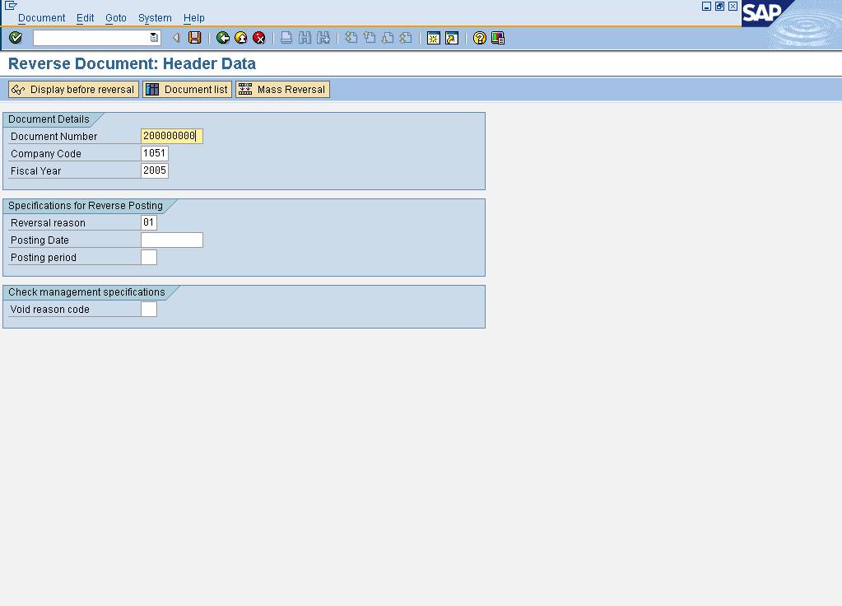
Task: Click the Fiscal Year field showing 2005
Action: click(155, 170)
